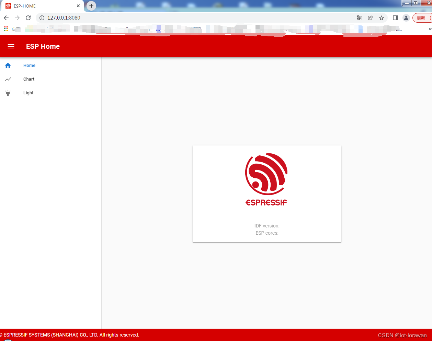This screenshot has height=341, width=432.
Task: Select the Light bulb icon in the sidebar
Action: (x=8, y=93)
